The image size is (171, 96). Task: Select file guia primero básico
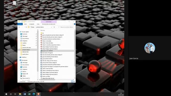pyautogui.click(x=47, y=59)
